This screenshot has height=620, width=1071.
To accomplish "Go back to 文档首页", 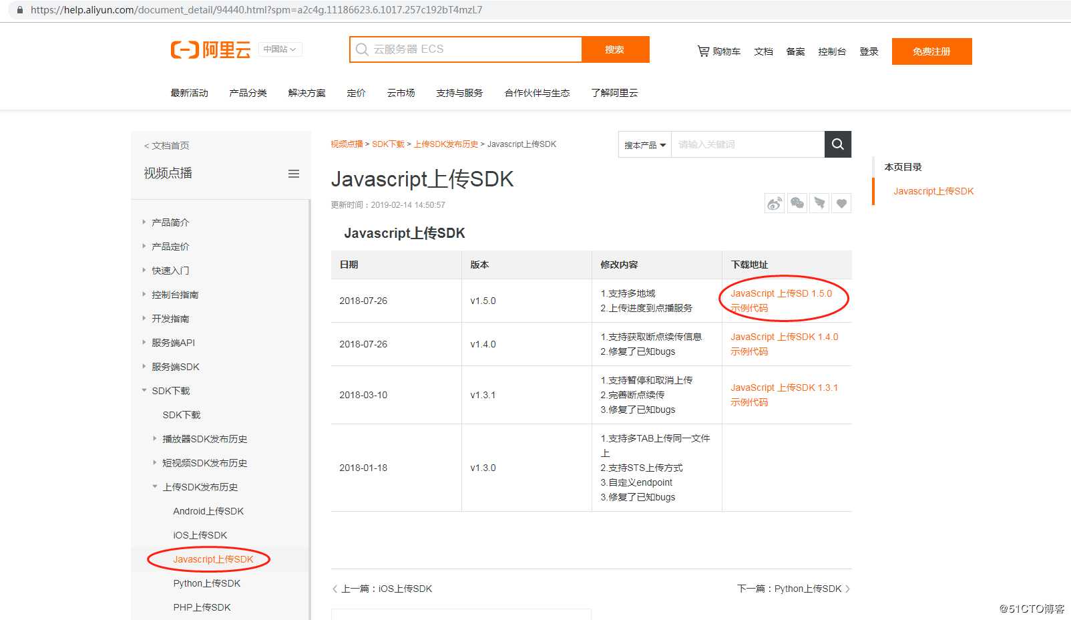I will [167, 146].
